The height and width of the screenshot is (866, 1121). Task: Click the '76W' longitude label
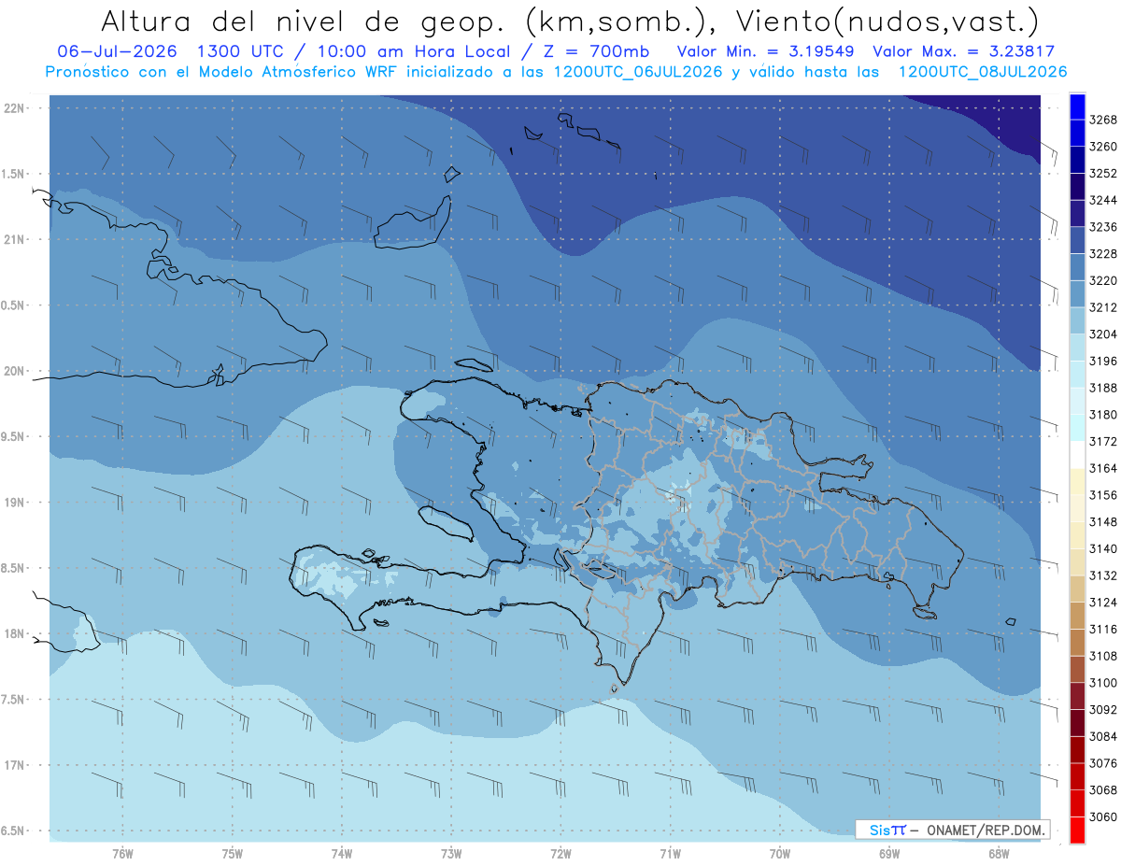point(122,854)
